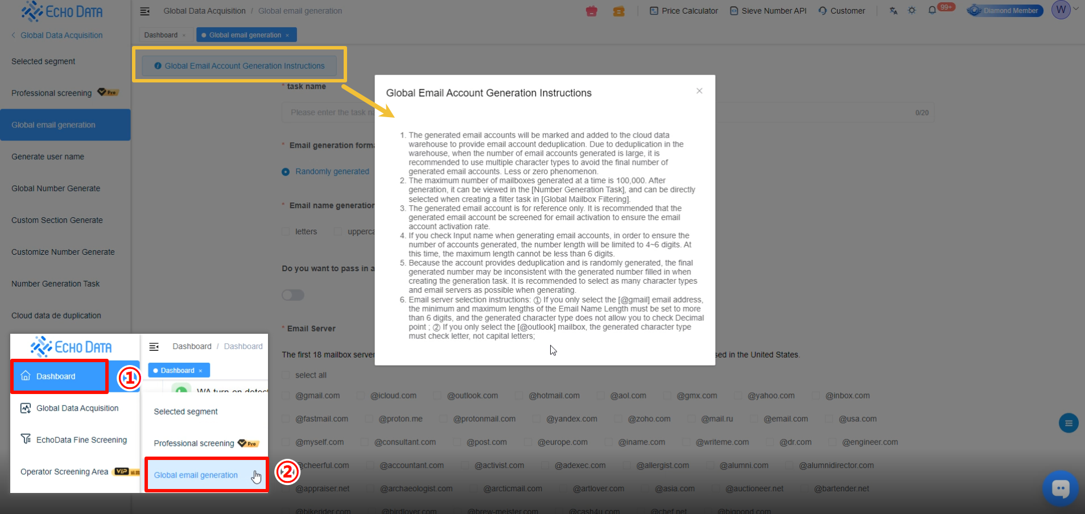This screenshot has height=514, width=1085.
Task: Check the @gmail.com checkbox
Action: coord(286,396)
